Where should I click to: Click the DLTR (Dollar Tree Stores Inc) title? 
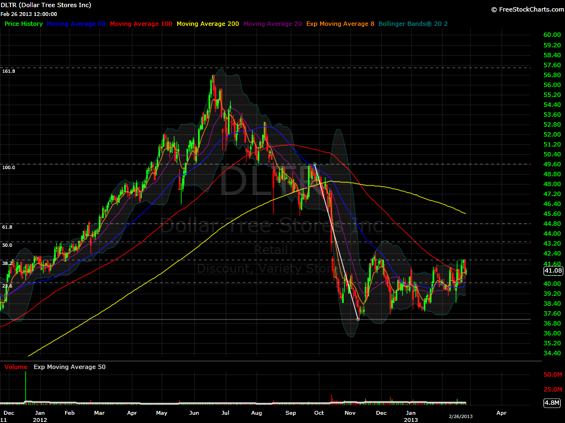point(46,5)
